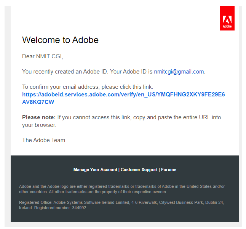This screenshot has height=229, width=246.
Task: Open the adobeid.services.adobe.com verification link
Action: 123,98
